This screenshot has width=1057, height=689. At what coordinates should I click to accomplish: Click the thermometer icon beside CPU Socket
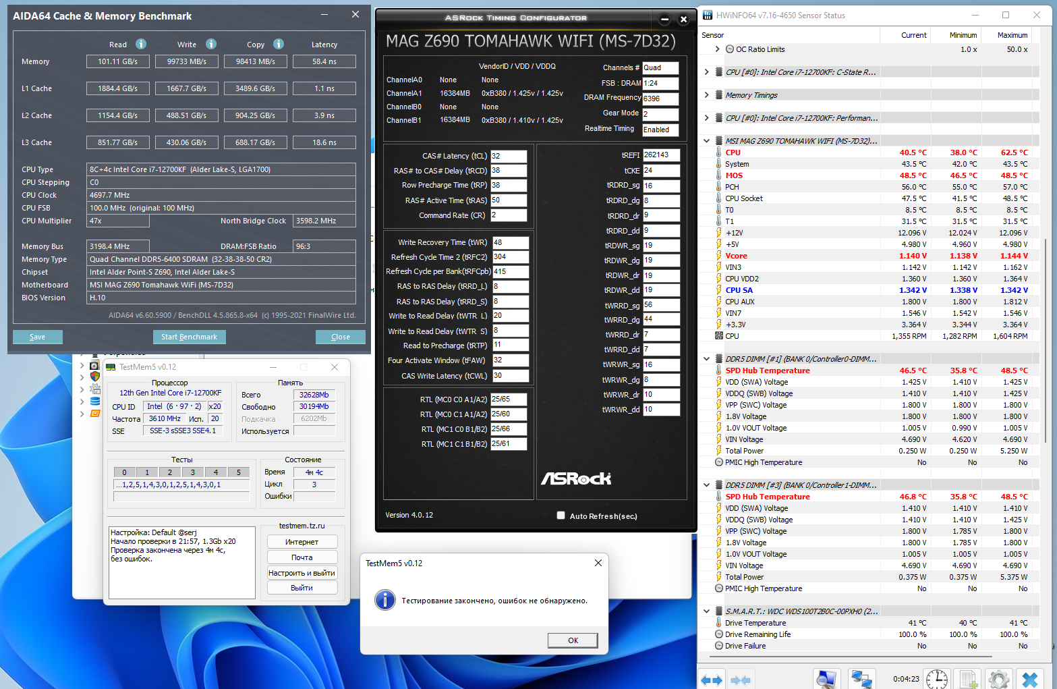pos(719,198)
